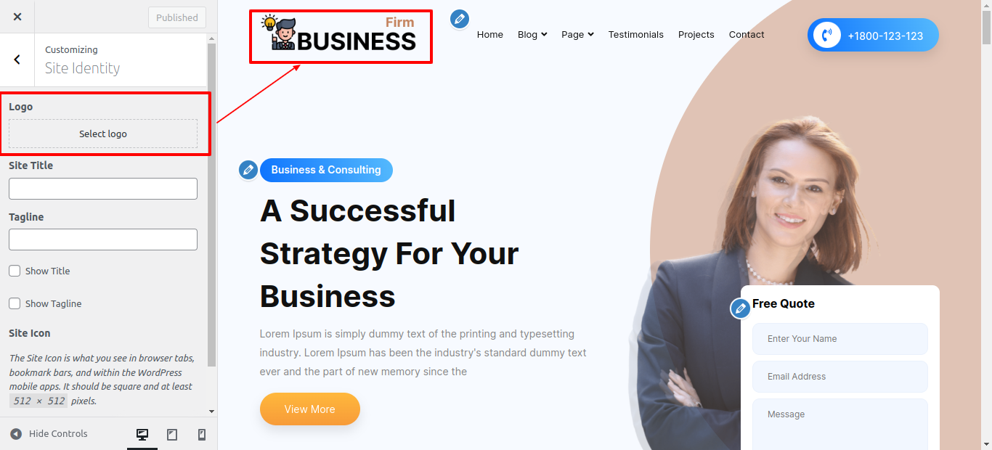The width and height of the screenshot is (992, 450).
Task: Click into the Site Title input field
Action: (x=103, y=189)
